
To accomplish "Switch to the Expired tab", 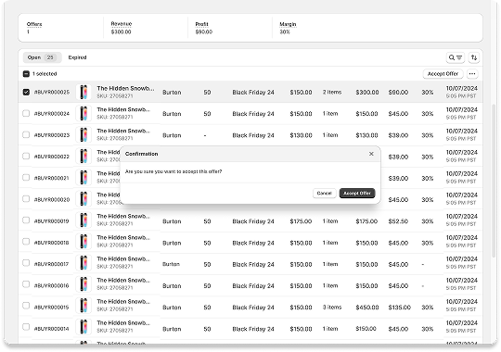I will pos(77,57).
